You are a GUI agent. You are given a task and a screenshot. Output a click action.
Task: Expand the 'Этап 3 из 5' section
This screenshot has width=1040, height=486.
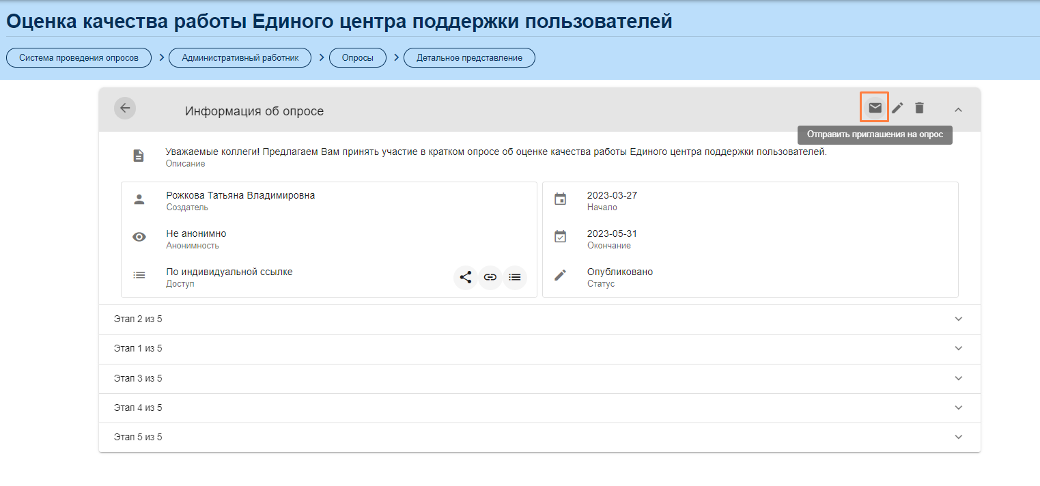click(x=958, y=378)
